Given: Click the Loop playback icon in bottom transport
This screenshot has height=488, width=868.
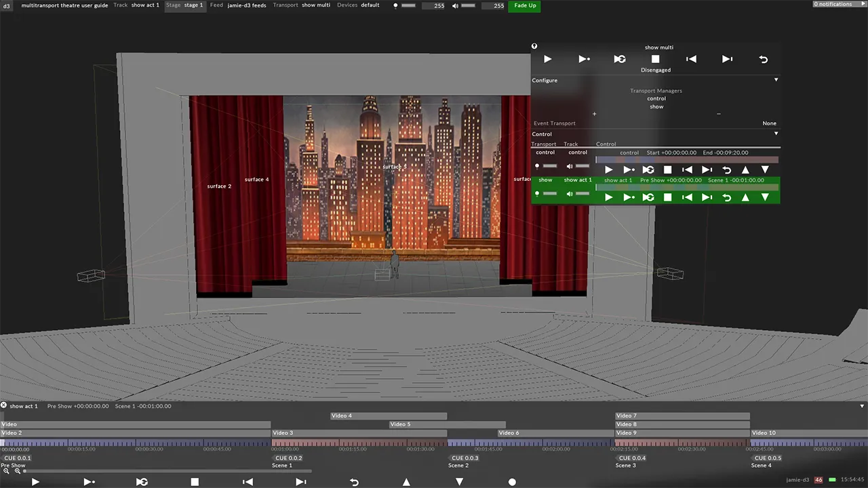Looking at the screenshot, I should coord(142,481).
